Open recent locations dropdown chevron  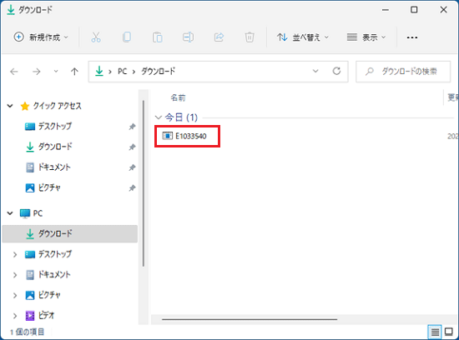(56, 72)
